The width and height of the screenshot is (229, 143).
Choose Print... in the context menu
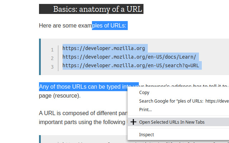coord(145,110)
